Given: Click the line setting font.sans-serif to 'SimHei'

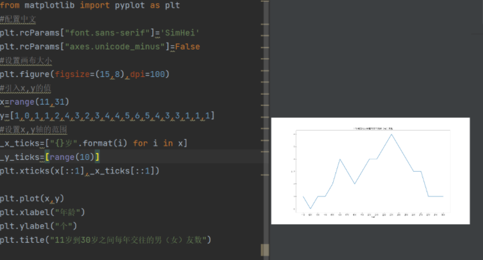Looking at the screenshot, I should point(100,33).
